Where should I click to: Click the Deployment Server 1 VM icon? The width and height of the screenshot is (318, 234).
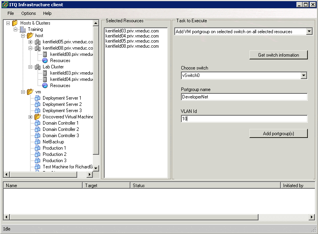(38, 98)
